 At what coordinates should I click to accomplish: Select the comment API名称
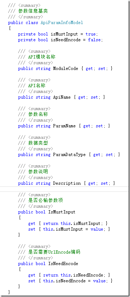click(x=36, y=86)
